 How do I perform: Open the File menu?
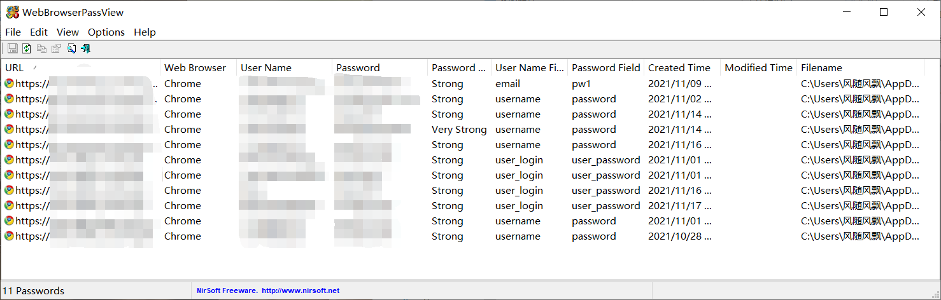[13, 32]
